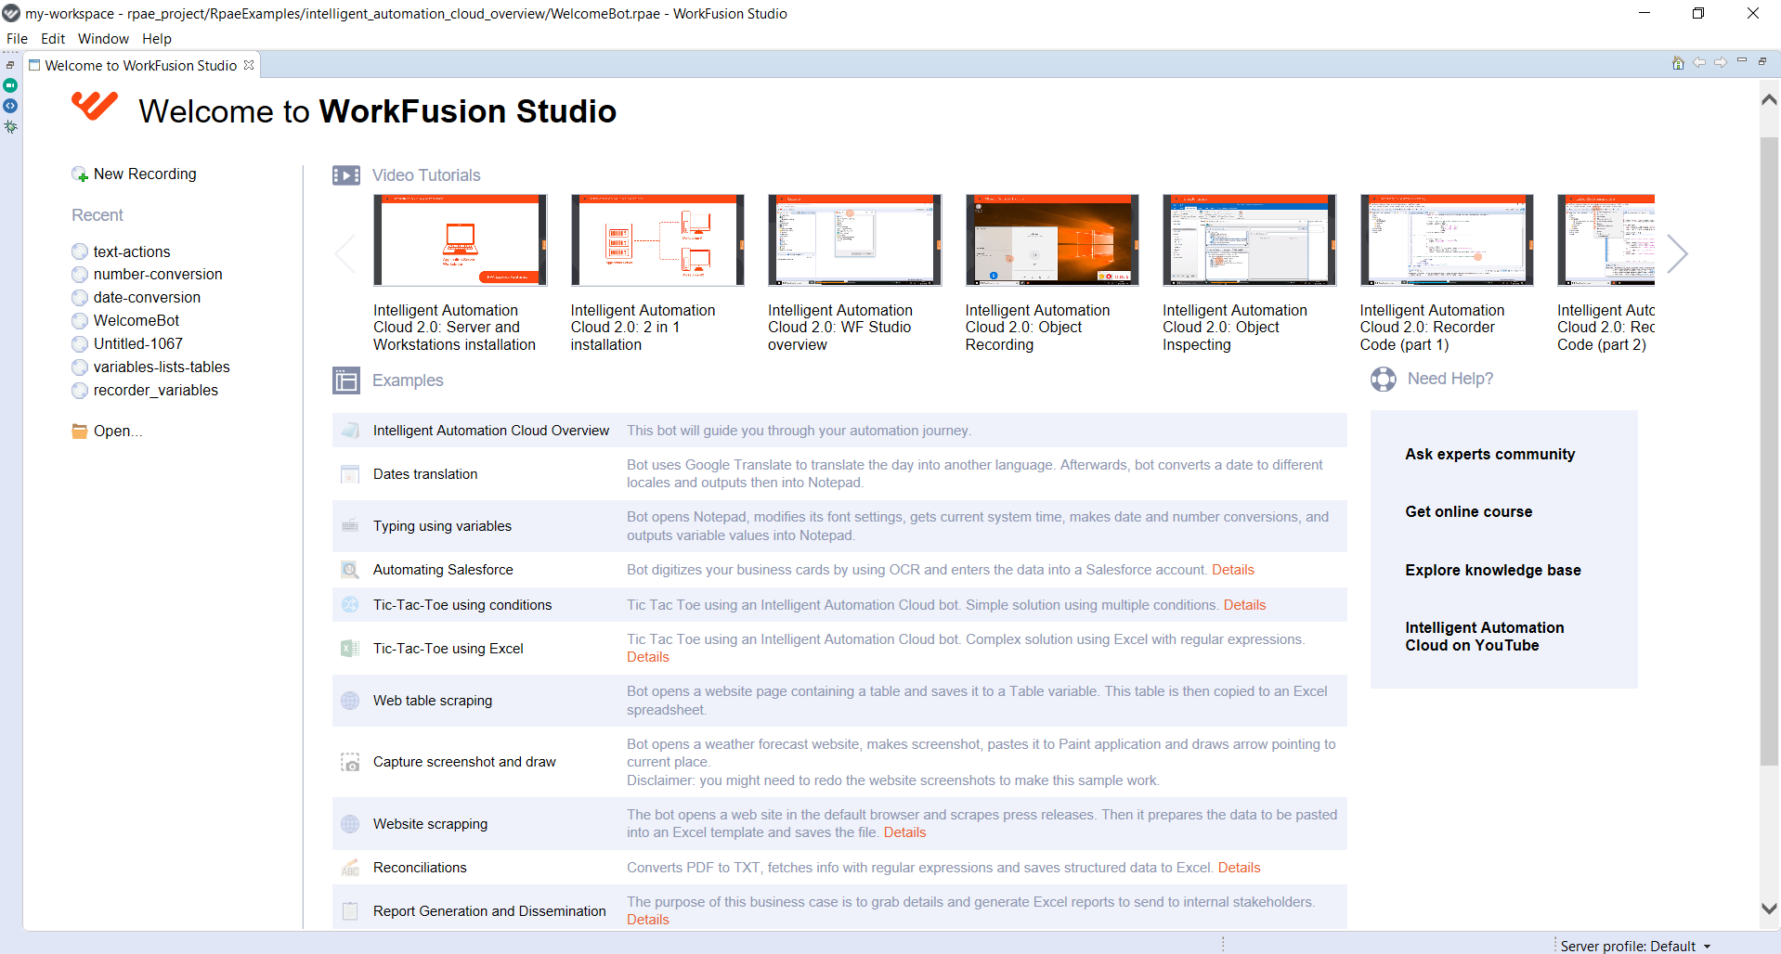Open the Code perspective angle-brackets icon

[10, 106]
